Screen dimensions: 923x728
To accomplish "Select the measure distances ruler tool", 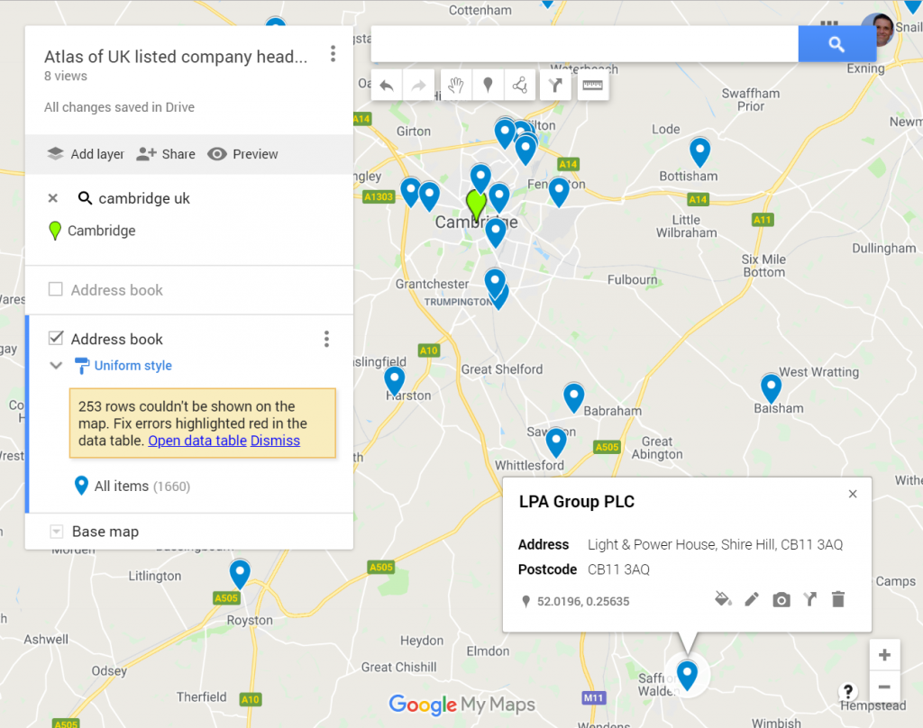I will pos(592,86).
